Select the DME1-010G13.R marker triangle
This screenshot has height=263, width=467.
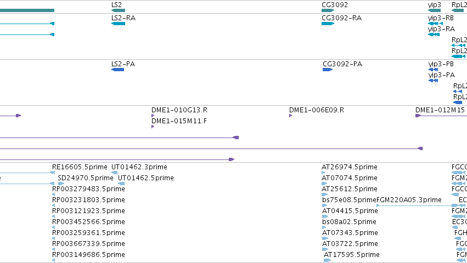click(x=153, y=116)
